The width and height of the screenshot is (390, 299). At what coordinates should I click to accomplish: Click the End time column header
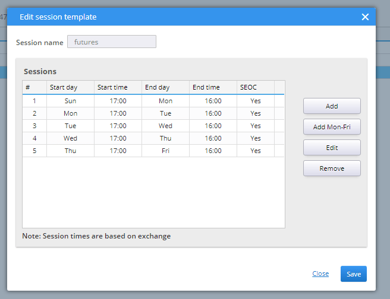click(213, 87)
